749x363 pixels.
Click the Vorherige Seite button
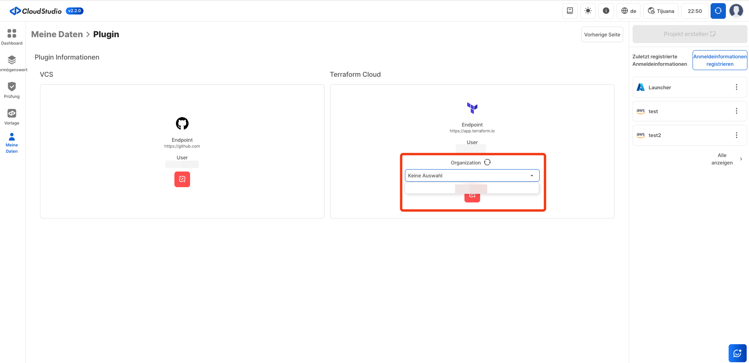point(602,34)
